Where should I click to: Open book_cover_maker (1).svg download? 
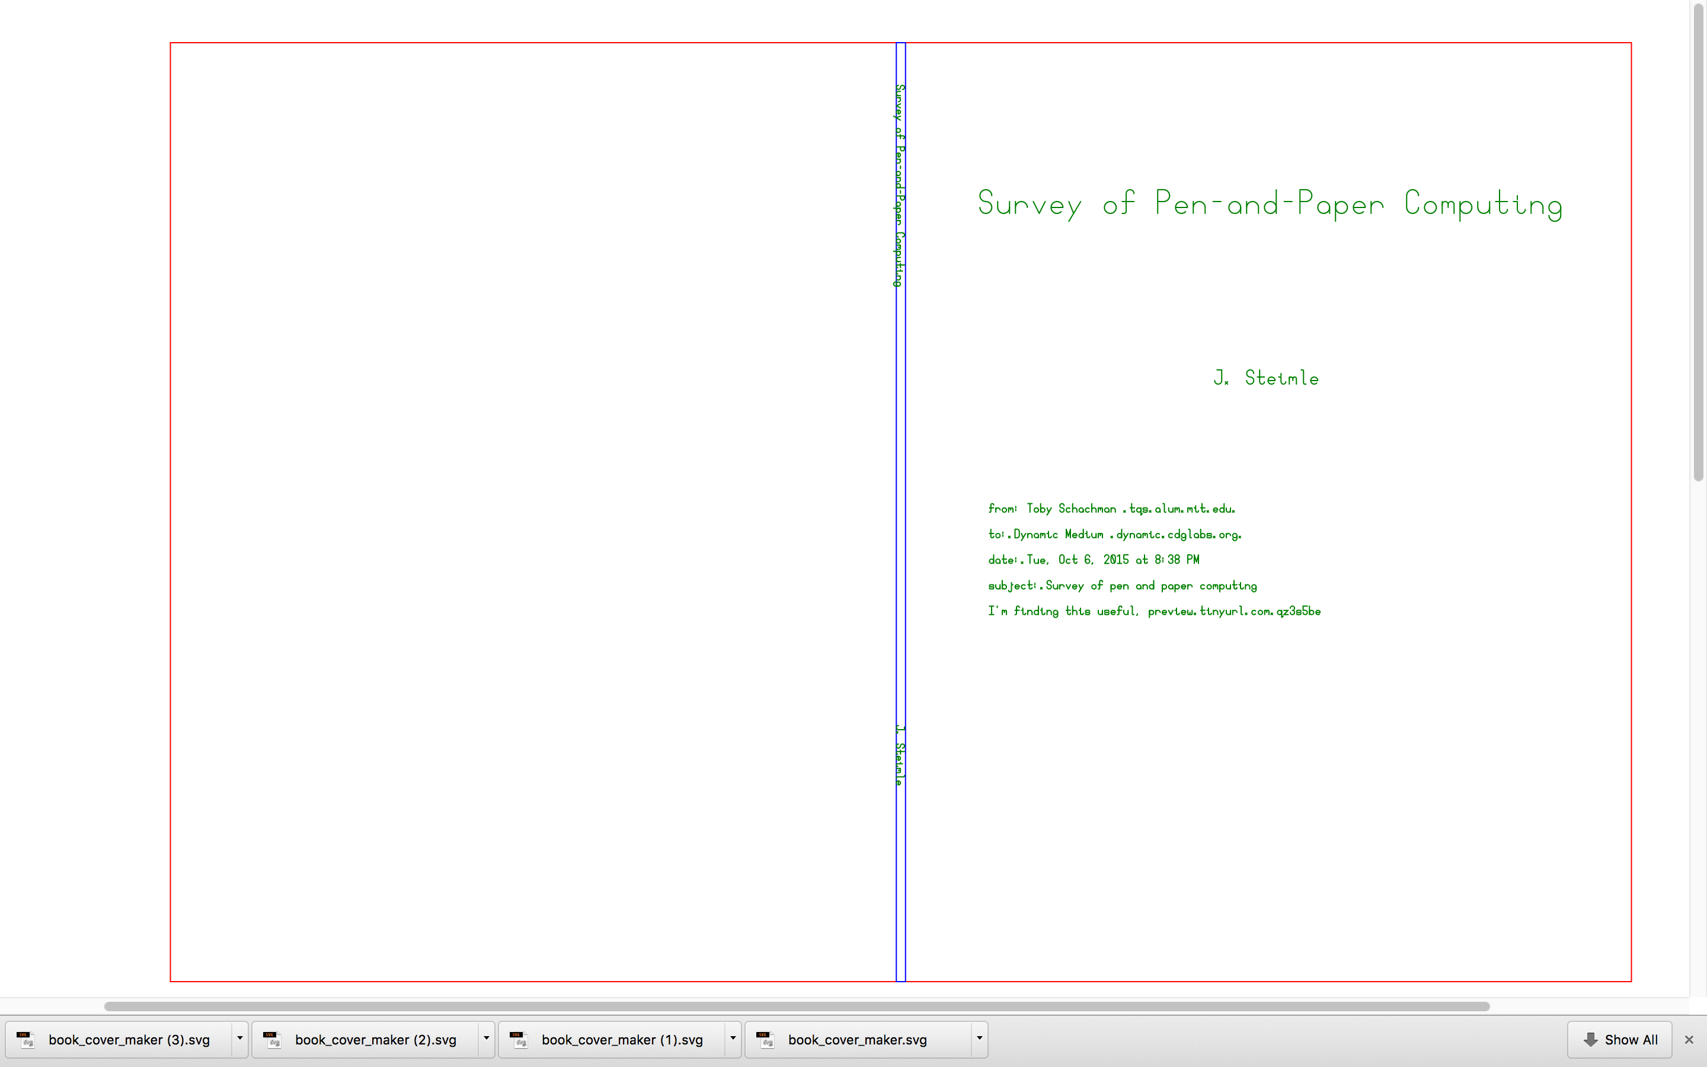coord(612,1040)
